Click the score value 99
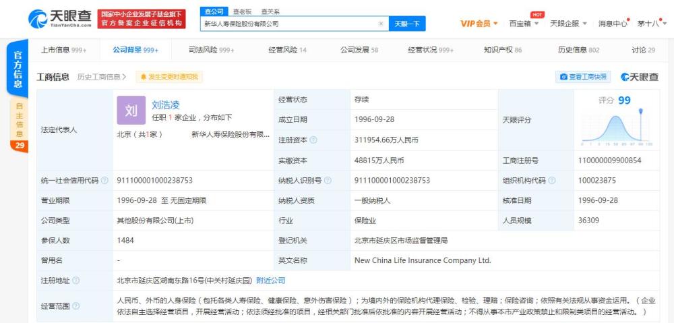 (624, 100)
